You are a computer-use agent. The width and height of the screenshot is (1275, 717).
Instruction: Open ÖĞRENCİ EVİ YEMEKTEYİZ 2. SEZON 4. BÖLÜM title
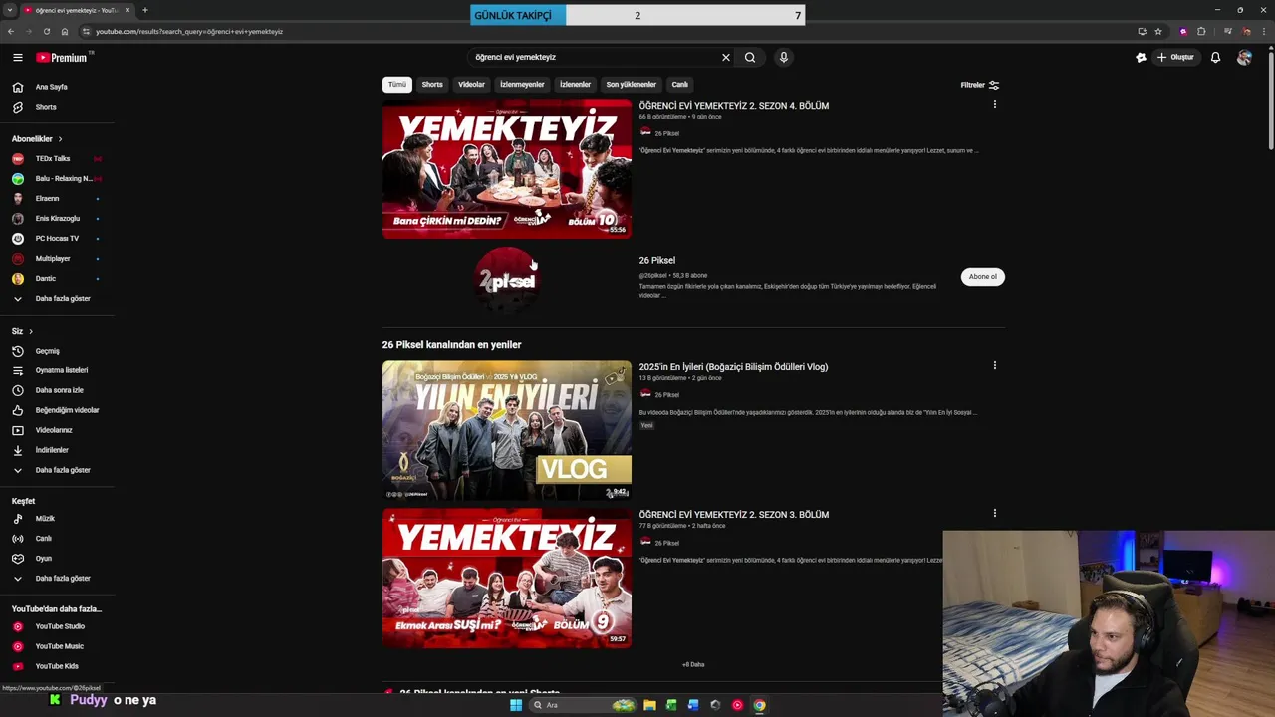[x=734, y=105]
